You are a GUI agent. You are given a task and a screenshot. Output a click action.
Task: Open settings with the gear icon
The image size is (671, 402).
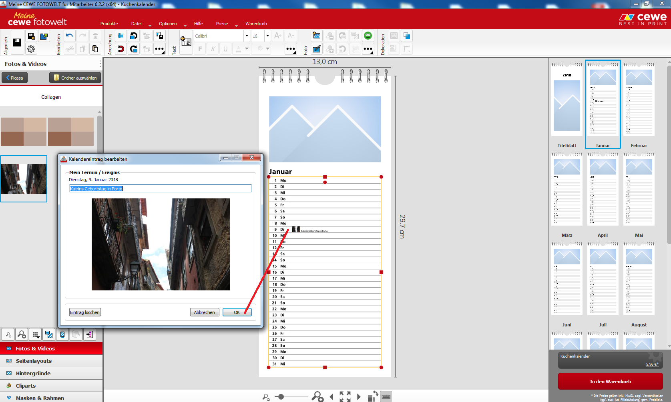(31, 49)
